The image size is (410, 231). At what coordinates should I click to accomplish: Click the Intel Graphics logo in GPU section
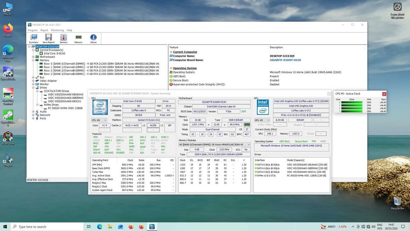[x=263, y=107]
